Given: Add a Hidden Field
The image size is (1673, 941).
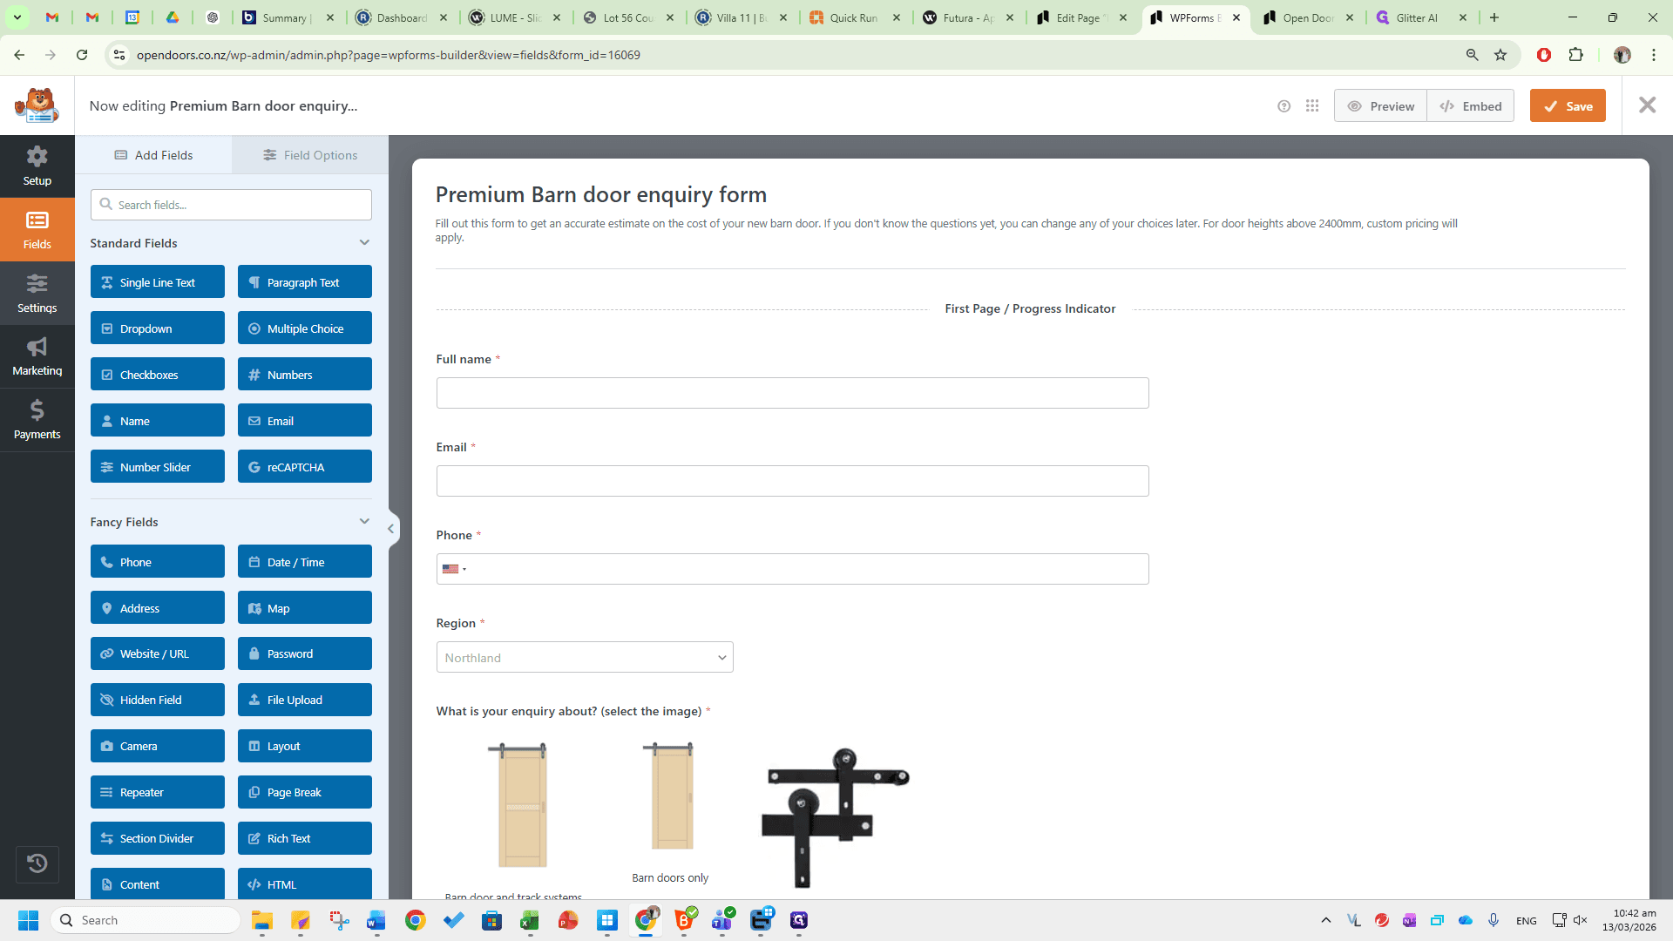Looking at the screenshot, I should (x=158, y=700).
